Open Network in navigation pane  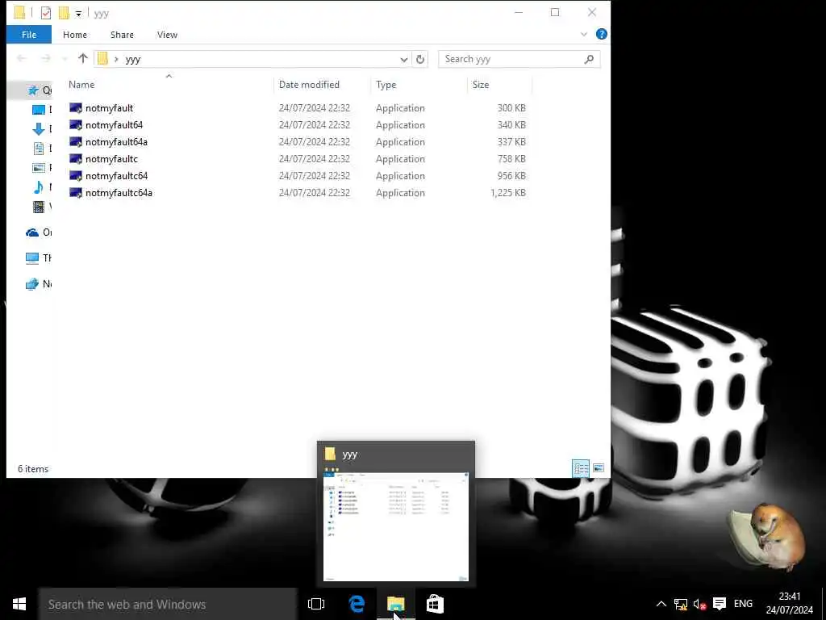pyautogui.click(x=32, y=283)
